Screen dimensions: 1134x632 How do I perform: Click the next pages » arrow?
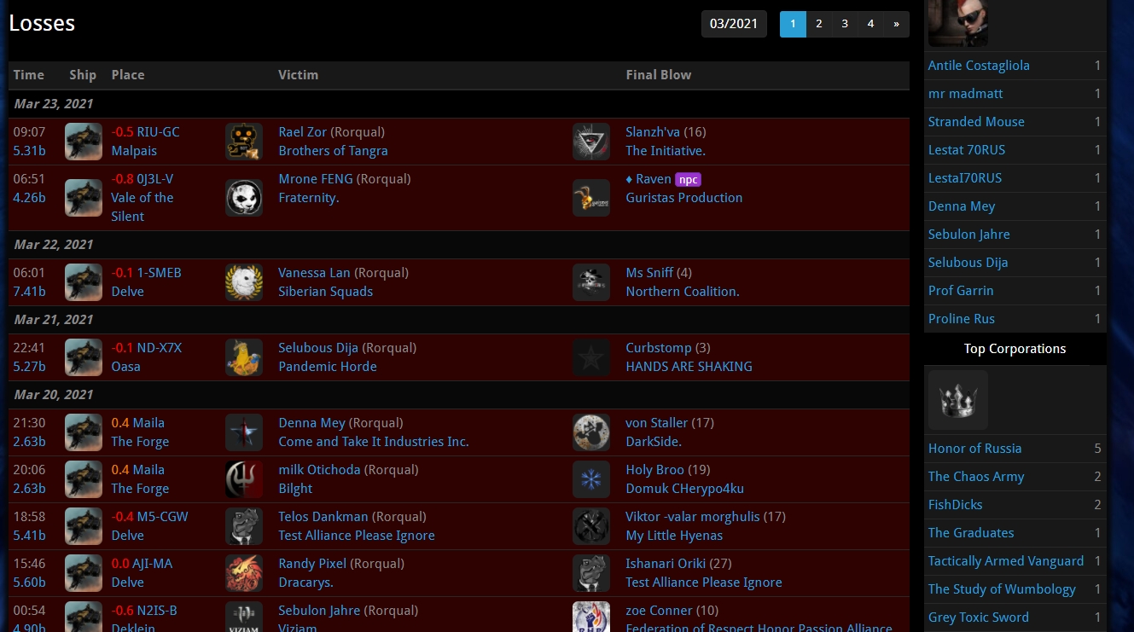[x=896, y=24]
